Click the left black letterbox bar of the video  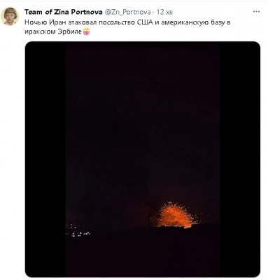45,160
